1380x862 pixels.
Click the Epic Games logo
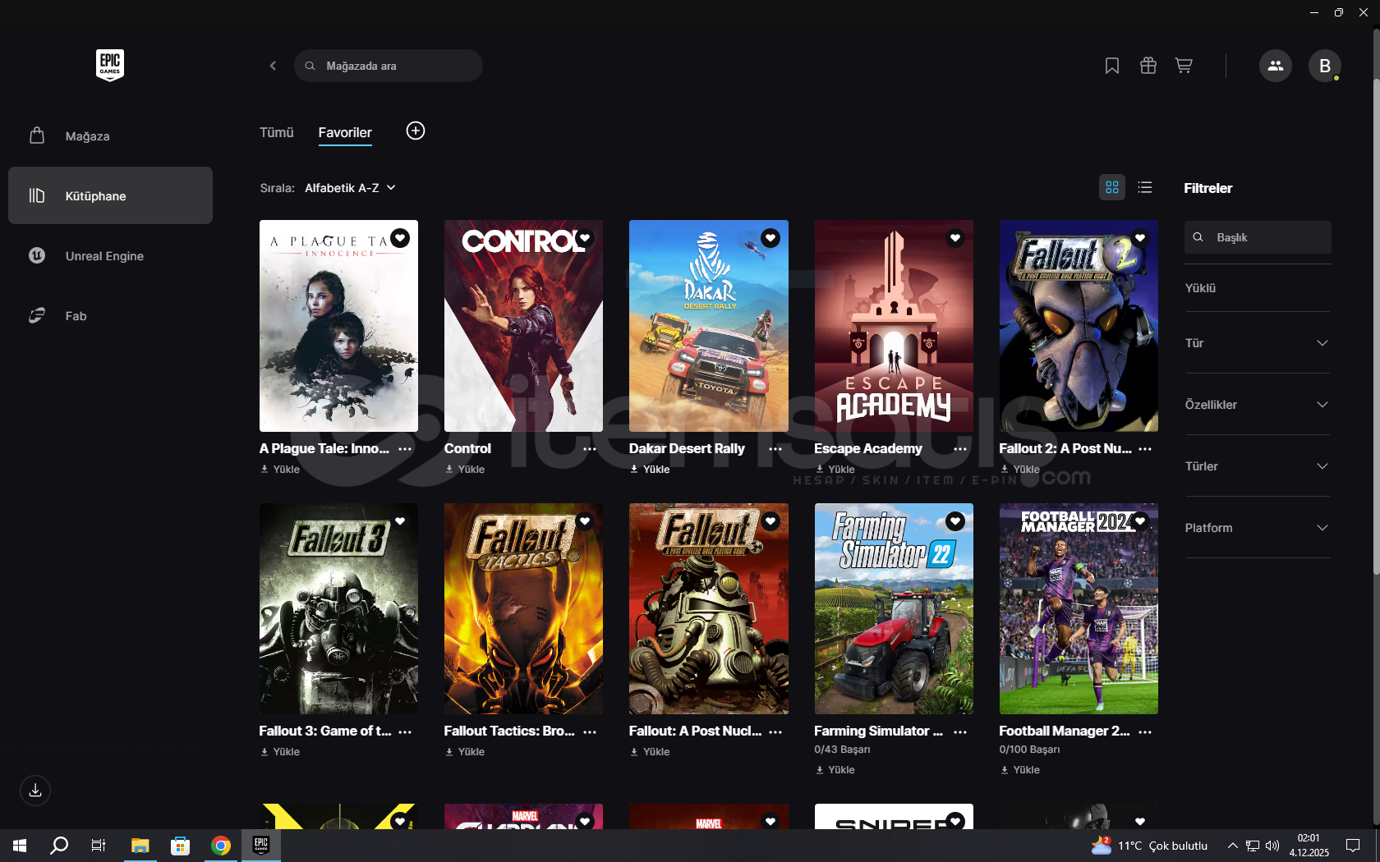[x=110, y=65]
